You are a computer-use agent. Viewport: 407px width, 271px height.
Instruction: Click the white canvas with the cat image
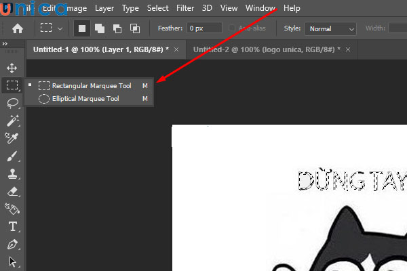[x=289, y=198]
